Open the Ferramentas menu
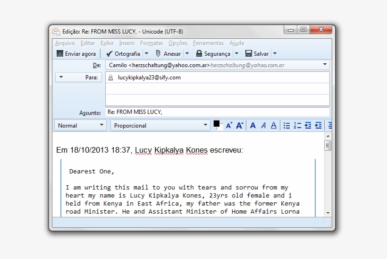 (x=208, y=43)
